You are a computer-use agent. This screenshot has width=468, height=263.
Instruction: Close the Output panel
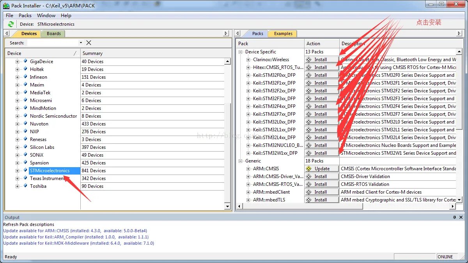[461, 217]
